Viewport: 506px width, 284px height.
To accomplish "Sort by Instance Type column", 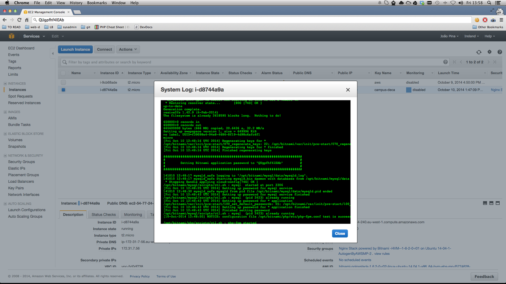I will pyautogui.click(x=139, y=73).
